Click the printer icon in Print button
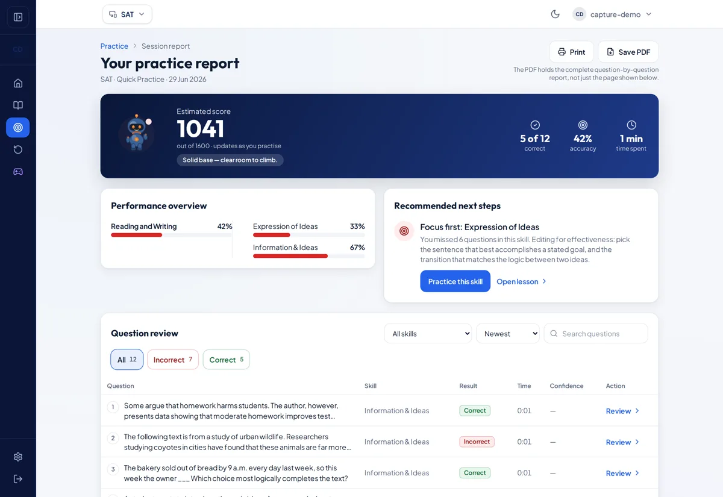Screen dimensions: 723x497 tap(562, 52)
